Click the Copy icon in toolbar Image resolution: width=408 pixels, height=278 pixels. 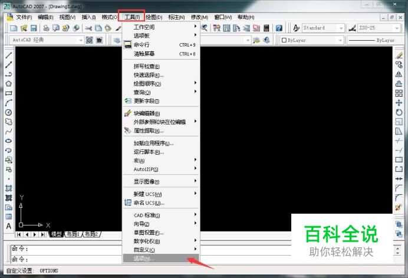pos(98,28)
